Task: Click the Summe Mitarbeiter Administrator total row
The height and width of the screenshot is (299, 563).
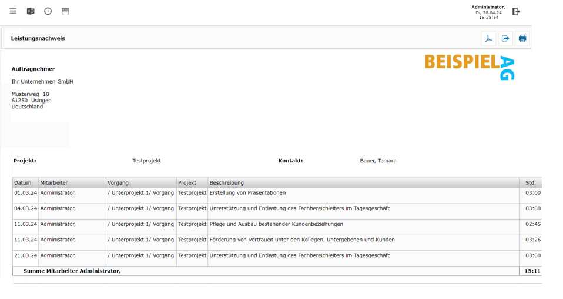Action: (x=72, y=271)
